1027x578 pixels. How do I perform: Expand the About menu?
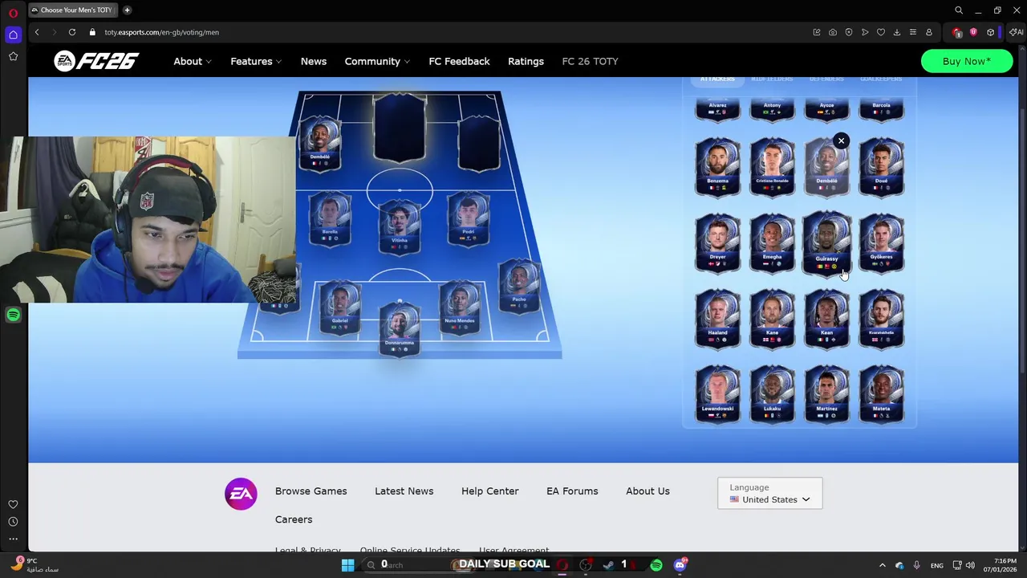pos(193,61)
